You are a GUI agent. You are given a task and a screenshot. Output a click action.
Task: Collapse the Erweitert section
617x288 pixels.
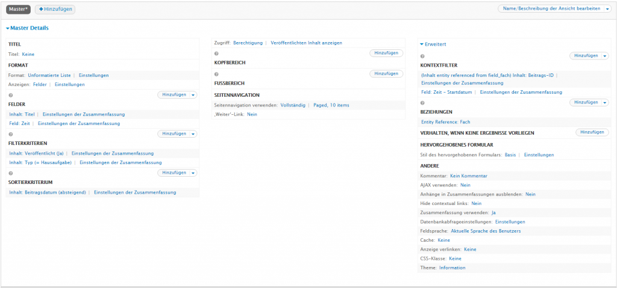433,44
